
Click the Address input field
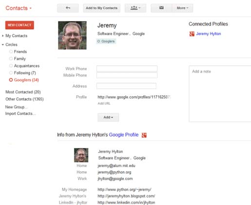pos(126,86)
